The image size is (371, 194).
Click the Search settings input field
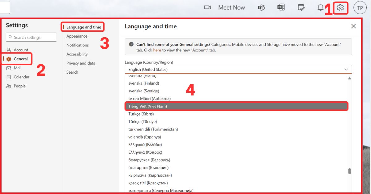click(x=31, y=37)
